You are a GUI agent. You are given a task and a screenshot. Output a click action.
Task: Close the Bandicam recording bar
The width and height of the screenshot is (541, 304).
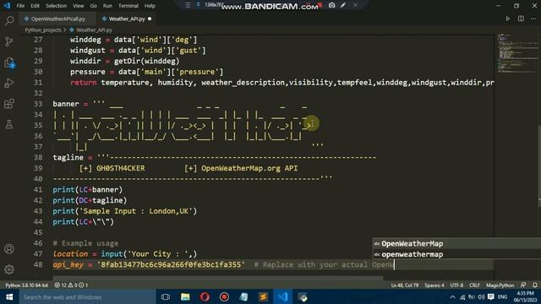[x=355, y=5]
